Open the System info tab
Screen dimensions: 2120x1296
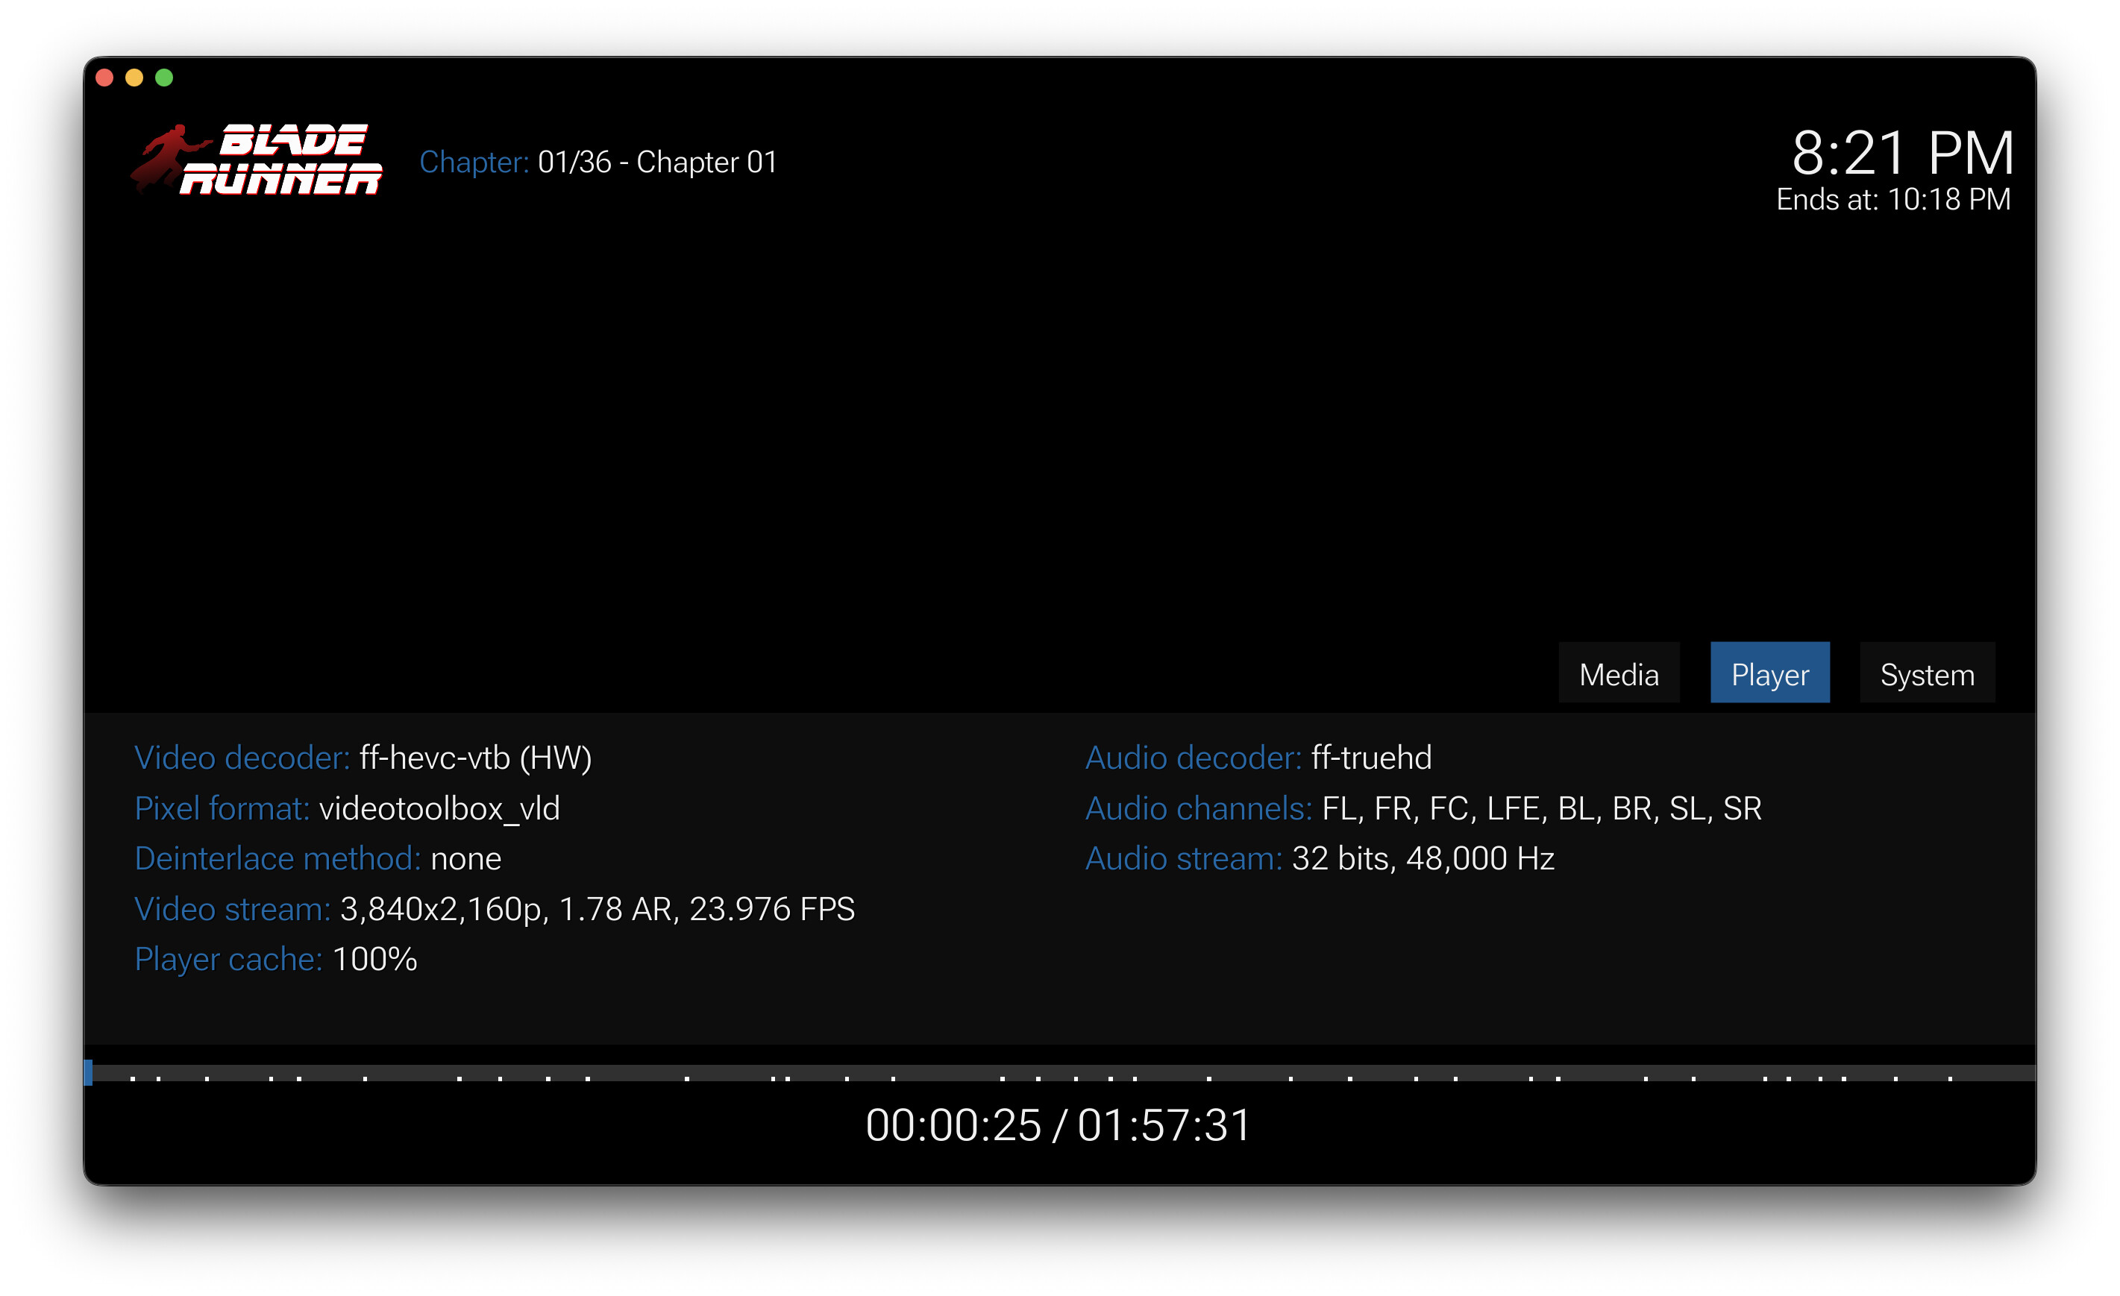coord(1926,674)
